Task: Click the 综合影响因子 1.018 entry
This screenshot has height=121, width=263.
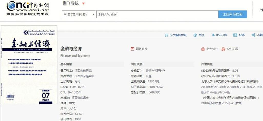Action: coord(220,76)
